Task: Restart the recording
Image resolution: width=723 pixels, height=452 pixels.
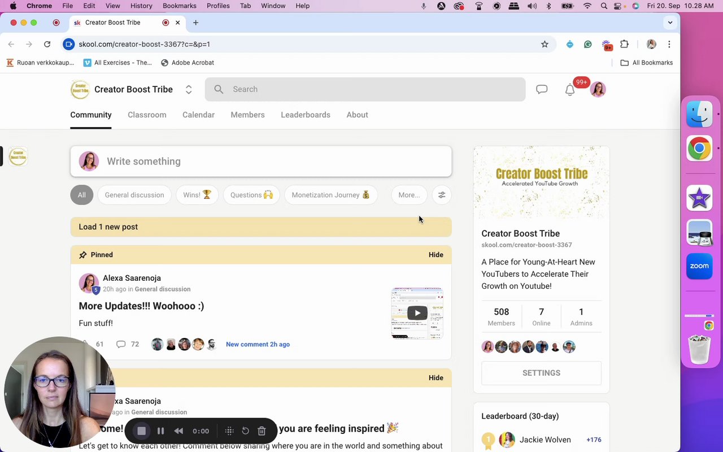Action: (245, 431)
